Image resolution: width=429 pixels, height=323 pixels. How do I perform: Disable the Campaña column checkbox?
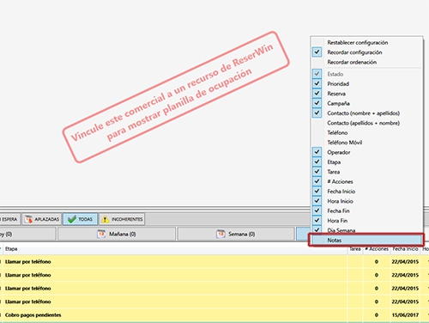click(x=317, y=103)
